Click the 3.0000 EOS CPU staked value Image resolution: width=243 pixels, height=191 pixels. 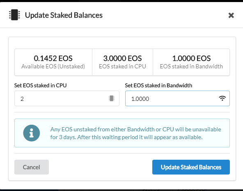(x=122, y=58)
